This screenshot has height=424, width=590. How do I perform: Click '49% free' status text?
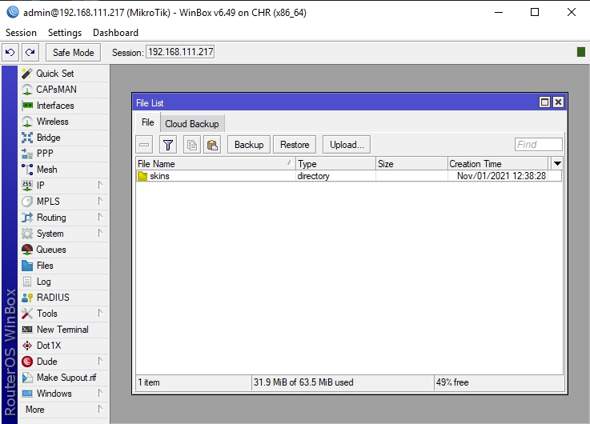452,382
